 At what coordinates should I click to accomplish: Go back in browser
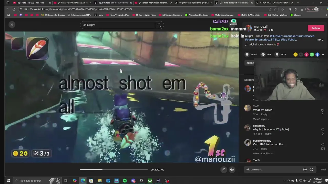(8, 9)
